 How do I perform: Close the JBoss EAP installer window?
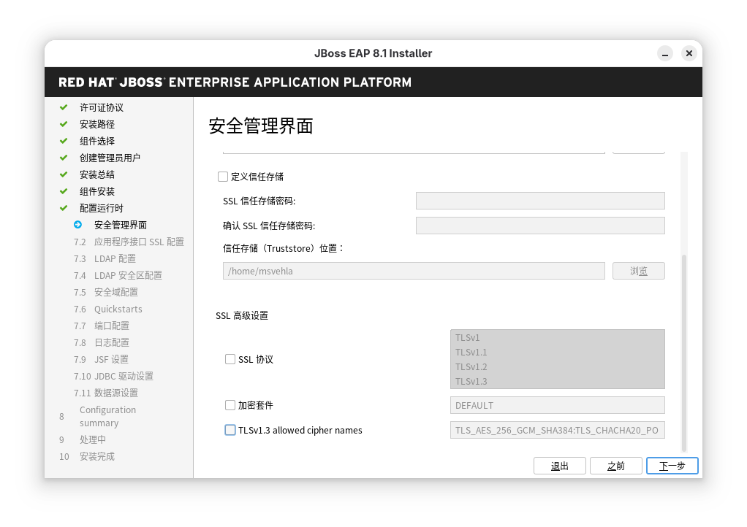coord(689,53)
